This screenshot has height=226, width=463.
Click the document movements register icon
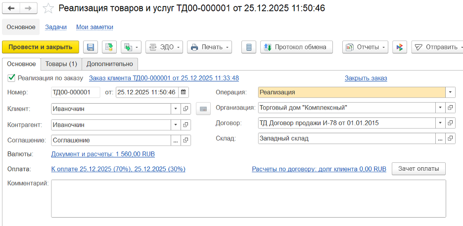point(249,47)
